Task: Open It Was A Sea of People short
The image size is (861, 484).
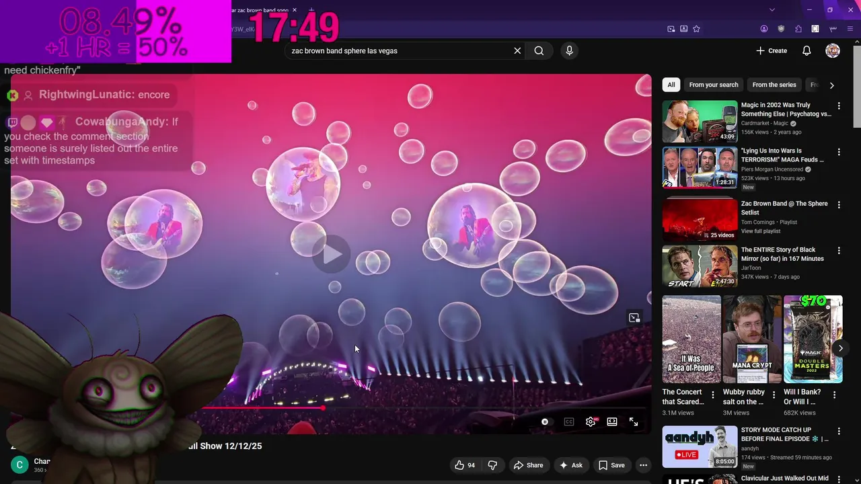Action: point(691,339)
